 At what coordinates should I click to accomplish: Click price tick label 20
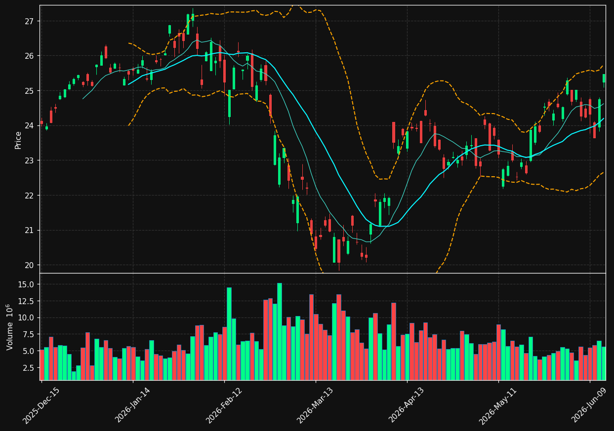(29, 265)
